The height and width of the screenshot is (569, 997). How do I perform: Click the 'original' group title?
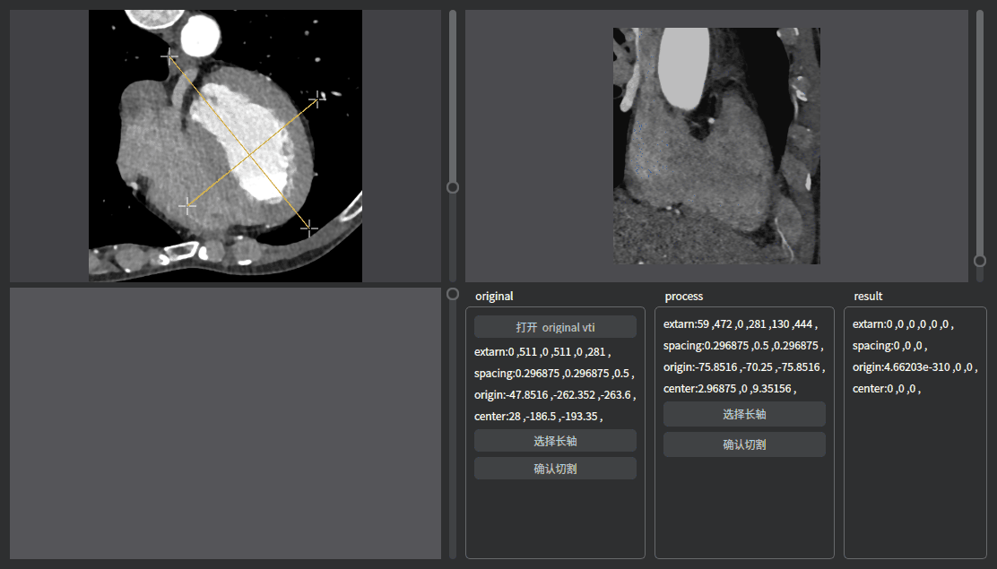(x=494, y=297)
